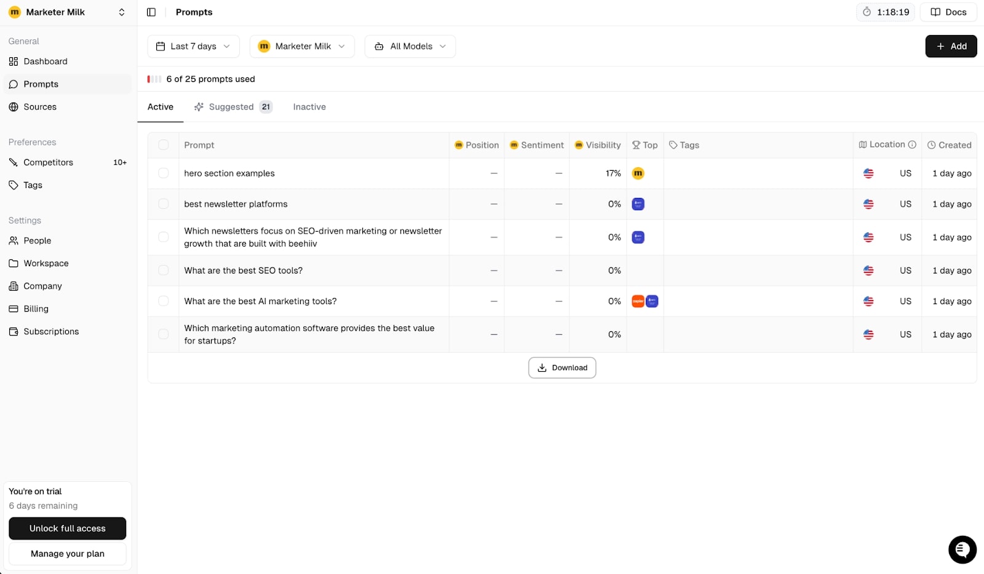Viewport: 984px width, 574px height.
Task: Click the Unlock full access button
Action: [x=67, y=528]
